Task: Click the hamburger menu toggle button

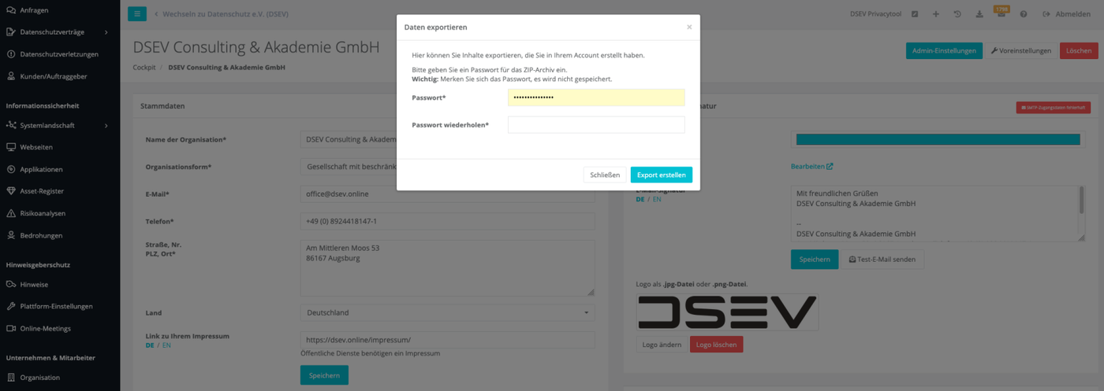Action: click(136, 14)
